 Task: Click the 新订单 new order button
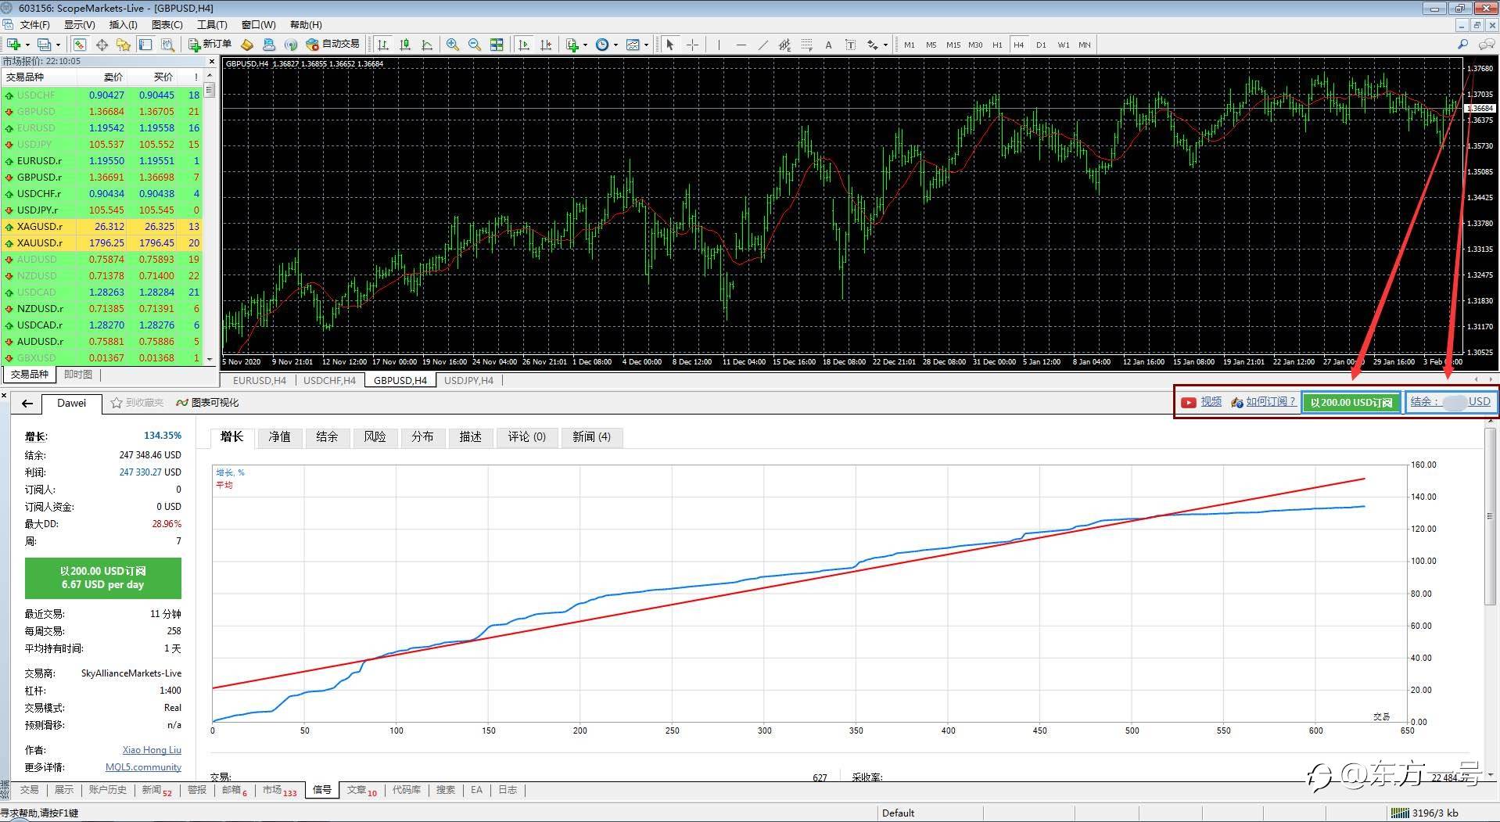pyautogui.click(x=210, y=45)
